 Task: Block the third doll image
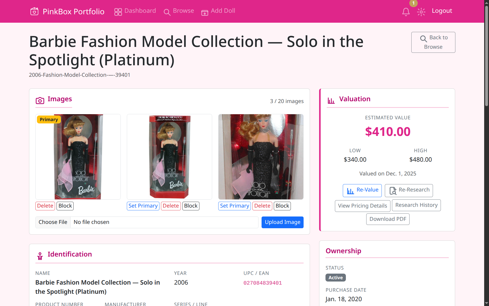[282, 206]
